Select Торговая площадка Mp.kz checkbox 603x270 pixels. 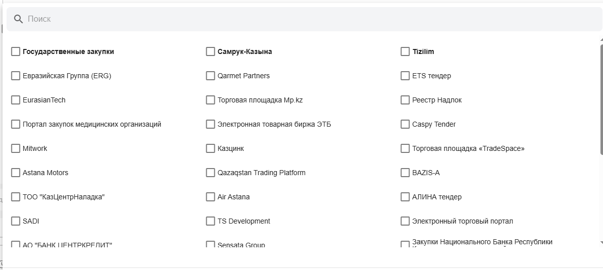[211, 100]
